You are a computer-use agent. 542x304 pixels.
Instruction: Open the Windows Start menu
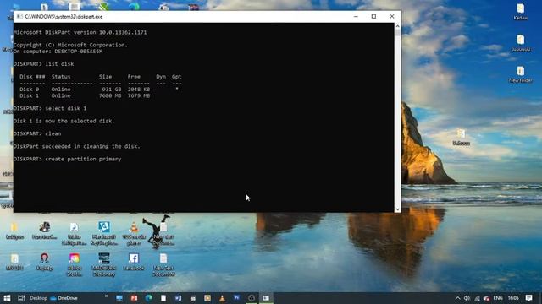click(7, 298)
